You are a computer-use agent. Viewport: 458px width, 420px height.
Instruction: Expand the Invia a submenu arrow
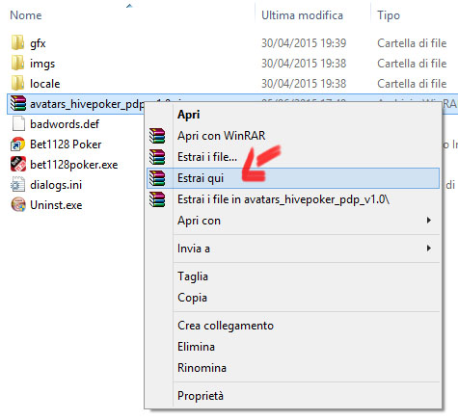[x=429, y=249]
